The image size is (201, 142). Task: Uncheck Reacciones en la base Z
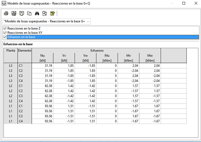[5, 29]
